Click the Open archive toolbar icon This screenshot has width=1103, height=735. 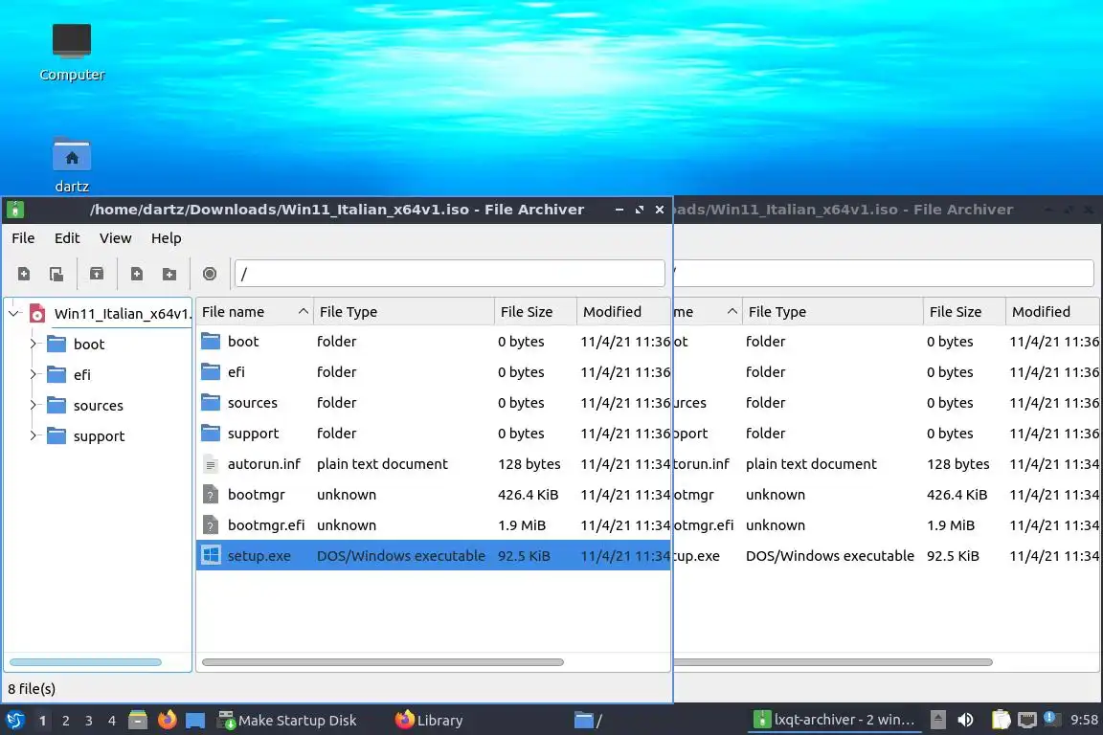point(56,274)
